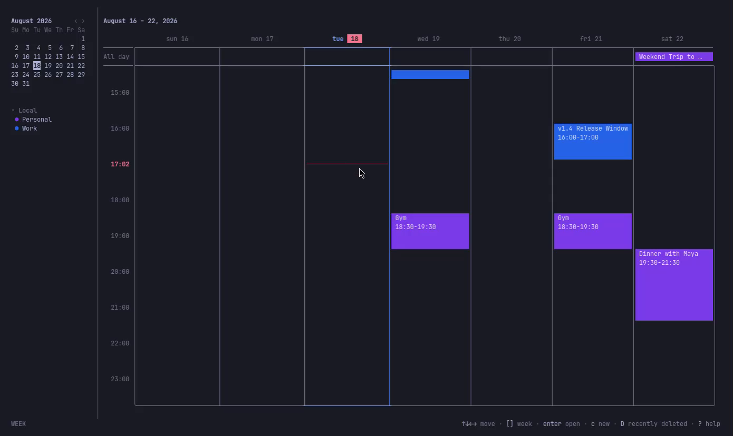Select the mon 17 column header
The height and width of the screenshot is (436, 733).
coord(262,39)
